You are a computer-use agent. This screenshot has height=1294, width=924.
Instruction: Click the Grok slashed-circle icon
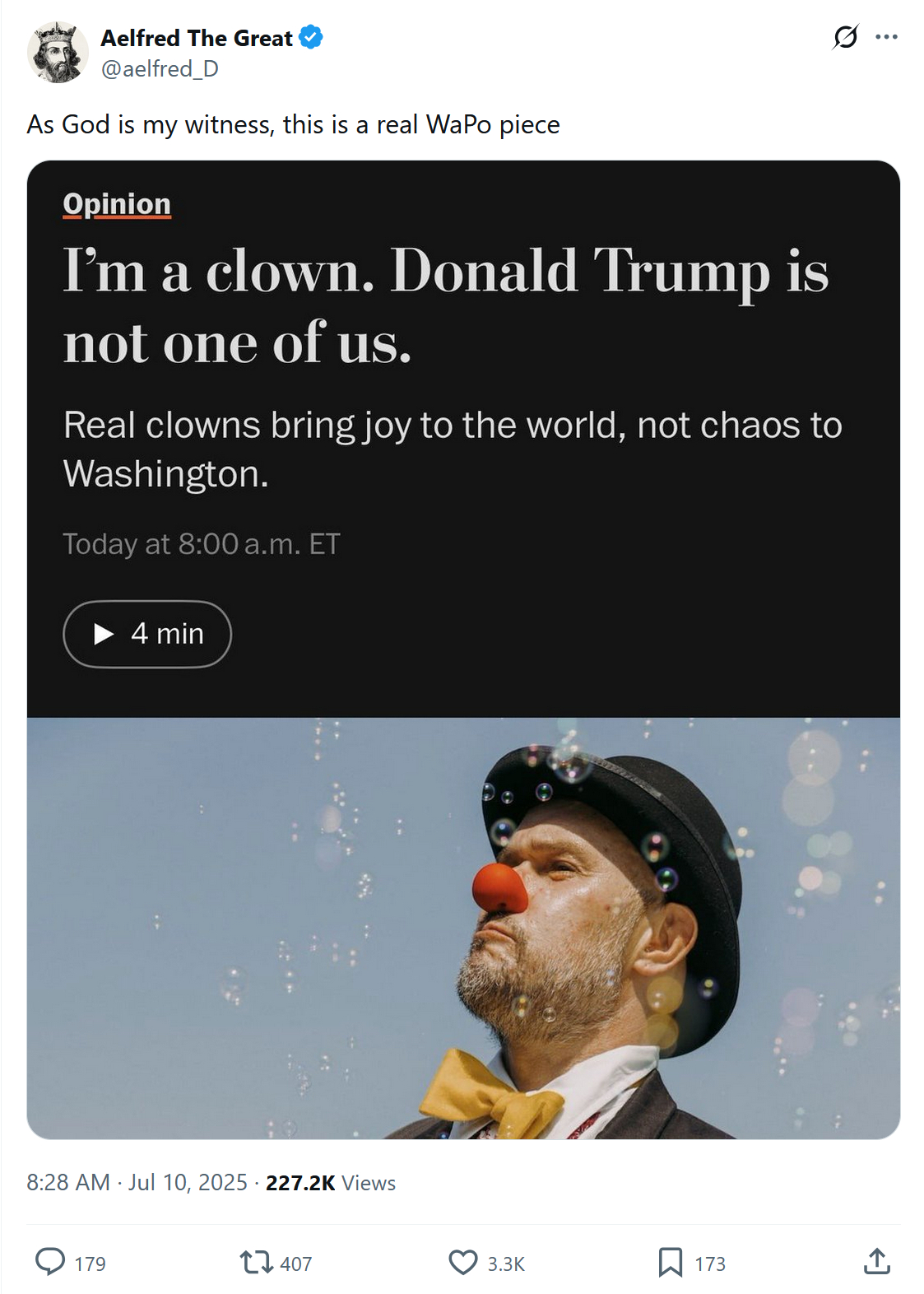point(845,37)
